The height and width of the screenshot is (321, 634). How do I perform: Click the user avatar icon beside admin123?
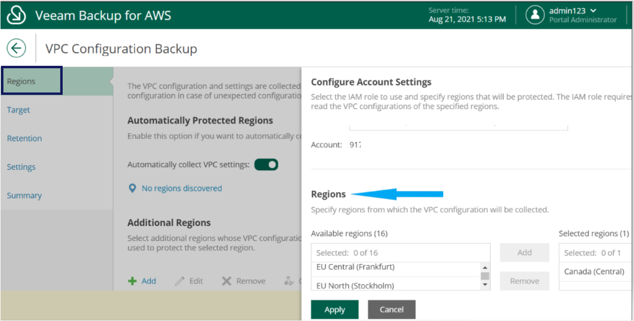535,14
